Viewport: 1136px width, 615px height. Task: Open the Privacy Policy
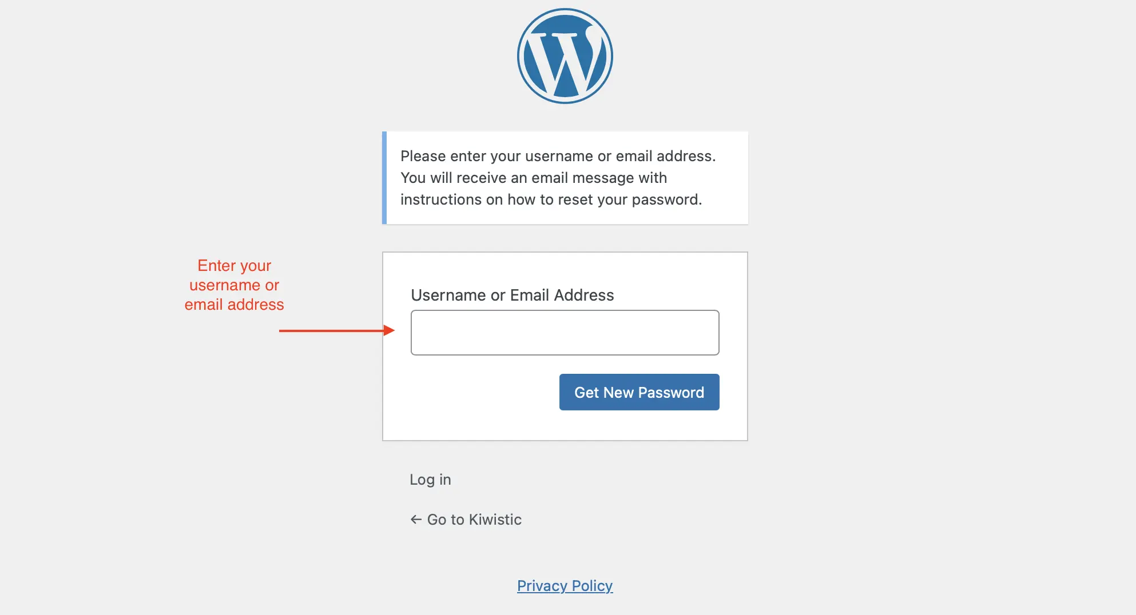tap(565, 585)
